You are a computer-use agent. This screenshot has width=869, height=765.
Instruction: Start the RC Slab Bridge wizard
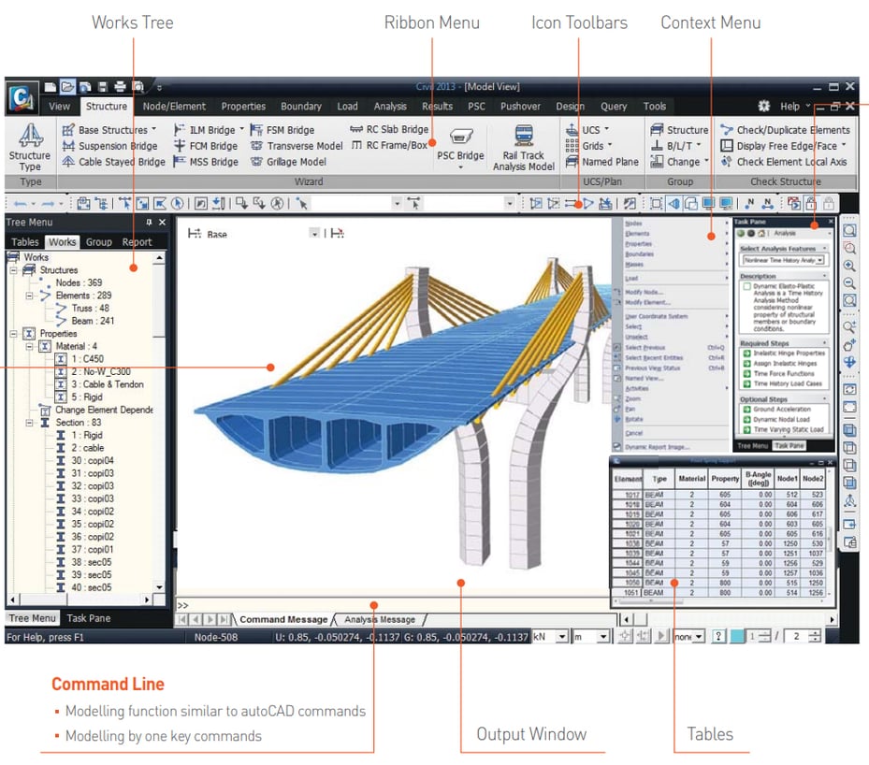pos(390,129)
